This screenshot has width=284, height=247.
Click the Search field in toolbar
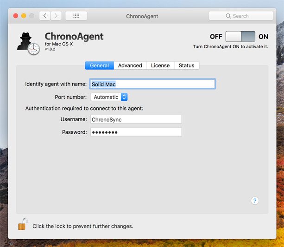point(241,16)
